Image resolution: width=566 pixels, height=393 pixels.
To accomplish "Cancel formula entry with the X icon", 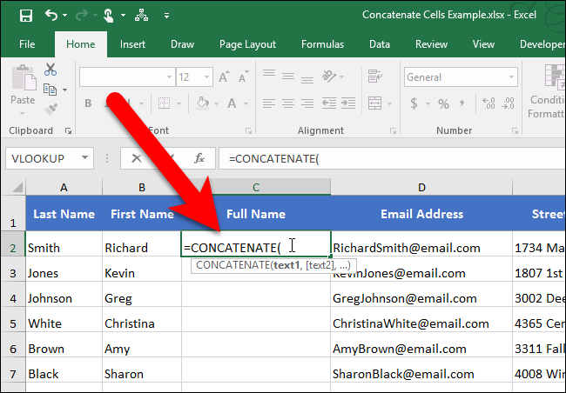I will tap(137, 158).
